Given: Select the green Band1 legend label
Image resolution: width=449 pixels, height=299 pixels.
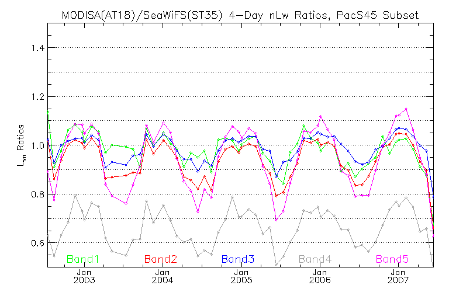Looking at the screenshot, I should pos(83,259).
